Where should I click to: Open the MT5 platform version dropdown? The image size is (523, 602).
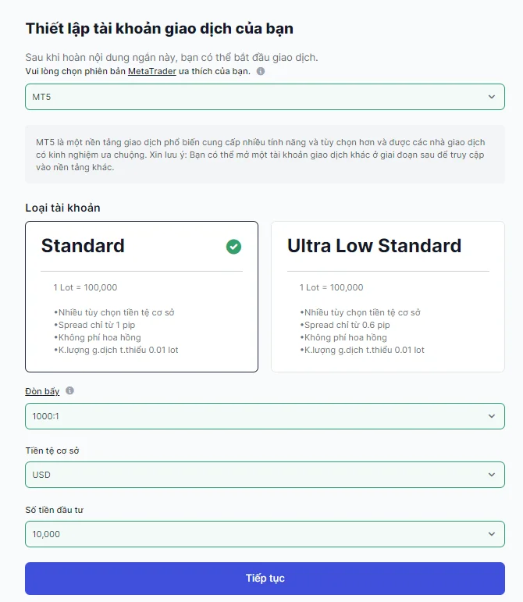[x=265, y=97]
